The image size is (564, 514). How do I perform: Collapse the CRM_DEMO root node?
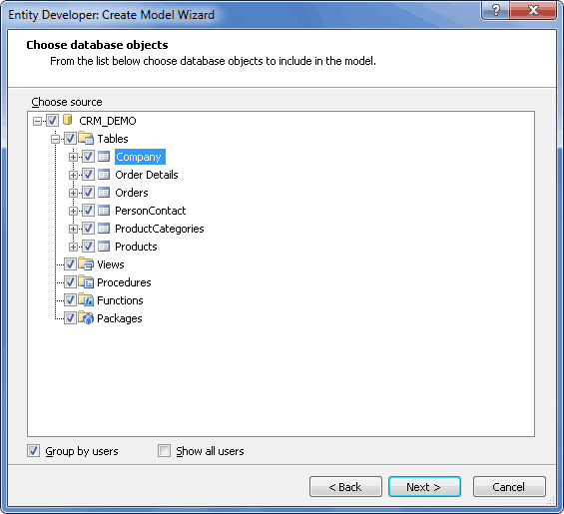[37, 121]
